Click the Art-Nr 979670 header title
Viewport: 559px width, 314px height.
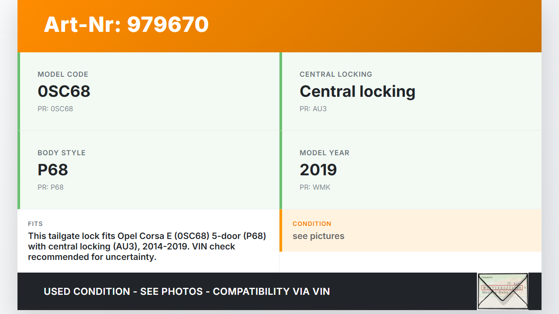126,24
